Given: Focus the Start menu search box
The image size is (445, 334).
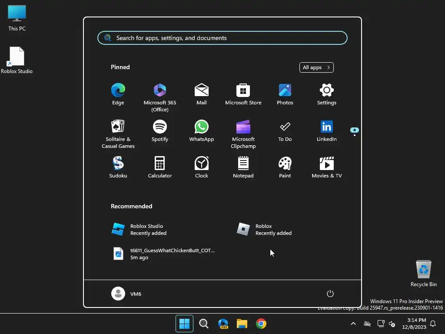Looking at the screenshot, I should [222, 38].
